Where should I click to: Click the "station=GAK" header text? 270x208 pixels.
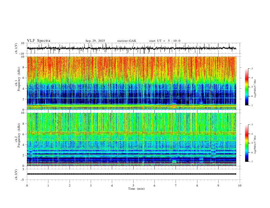click(x=126, y=41)
